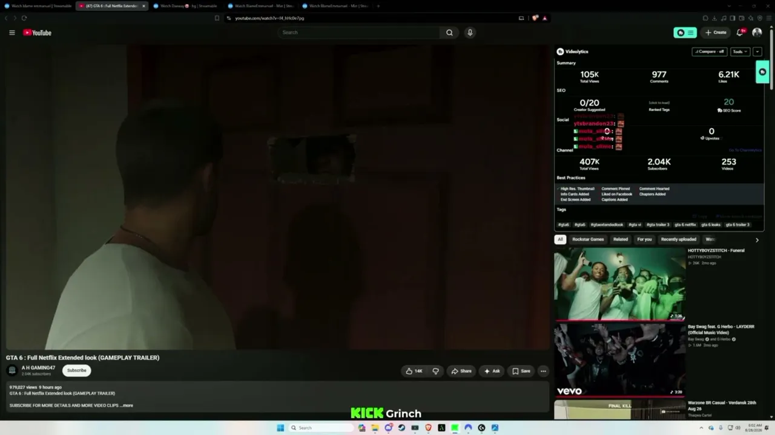This screenshot has height=435, width=775.
Task: Click the #gta vi tag
Action: 635,225
